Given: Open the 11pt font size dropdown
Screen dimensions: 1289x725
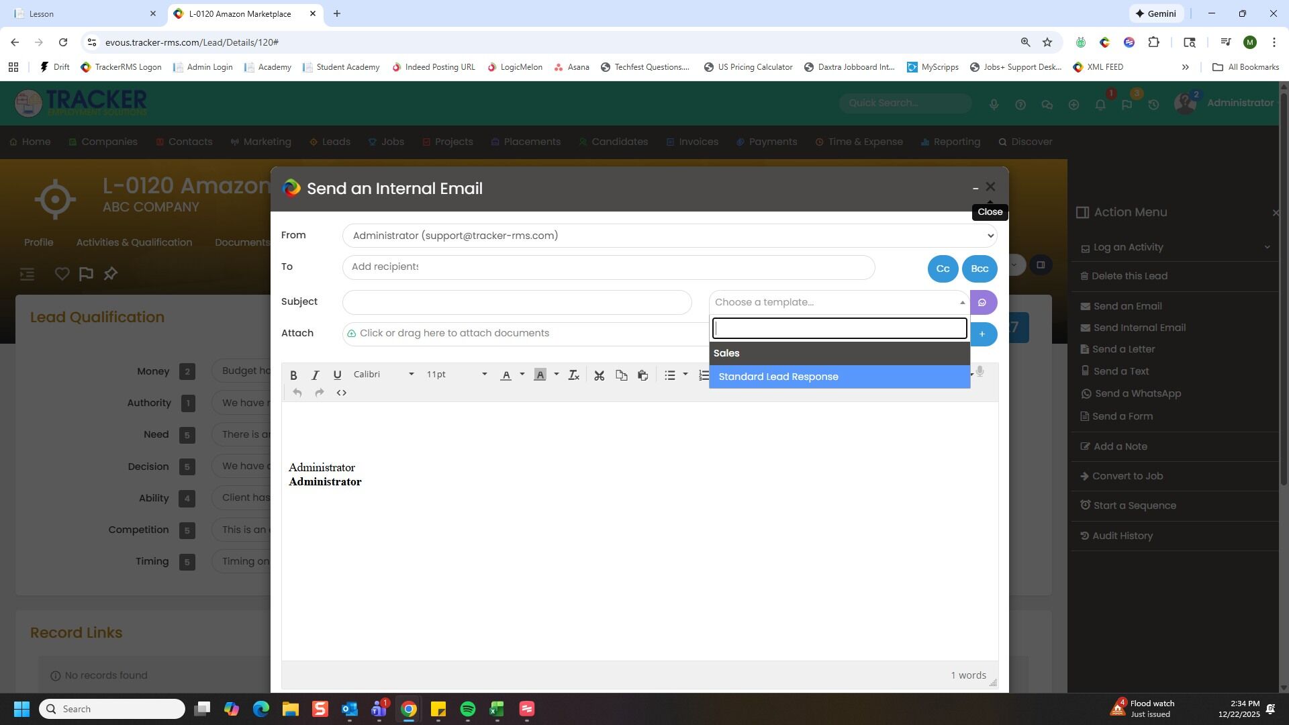Looking at the screenshot, I should click(x=457, y=375).
